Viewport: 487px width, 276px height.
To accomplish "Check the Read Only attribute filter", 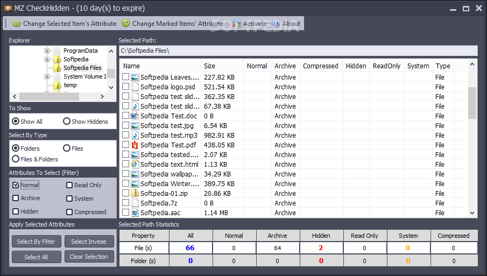I will (69, 185).
